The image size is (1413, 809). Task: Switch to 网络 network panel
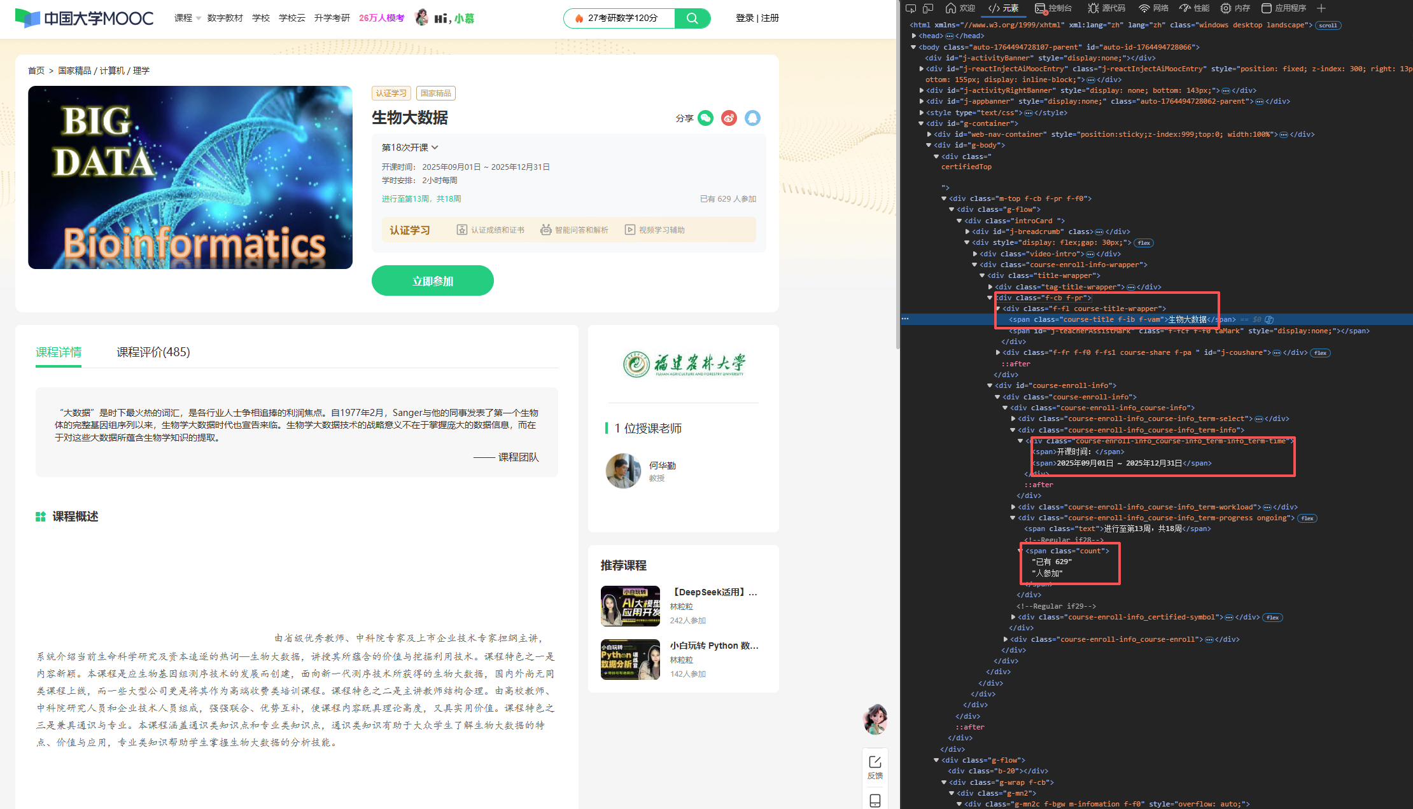1153,8
